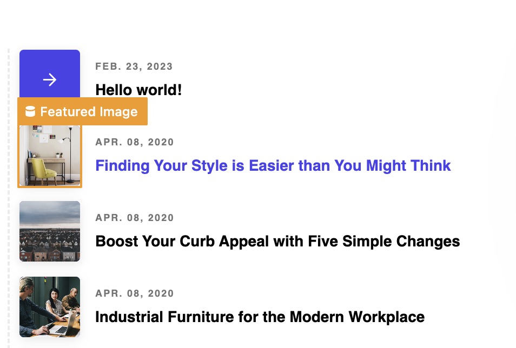The width and height of the screenshot is (516, 348).
Task: Select the Featured Image badge text
Action: tap(89, 112)
